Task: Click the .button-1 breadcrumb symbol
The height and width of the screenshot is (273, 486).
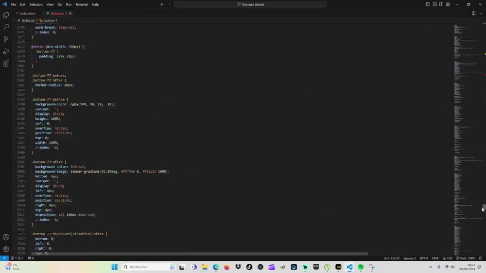Action: 50,20
